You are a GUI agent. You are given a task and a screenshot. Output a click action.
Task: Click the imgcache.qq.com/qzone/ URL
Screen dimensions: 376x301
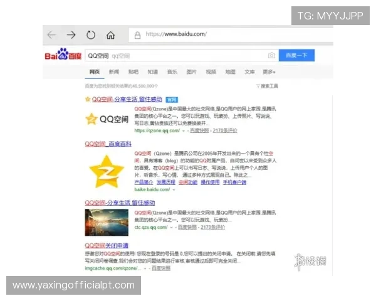coord(113,268)
